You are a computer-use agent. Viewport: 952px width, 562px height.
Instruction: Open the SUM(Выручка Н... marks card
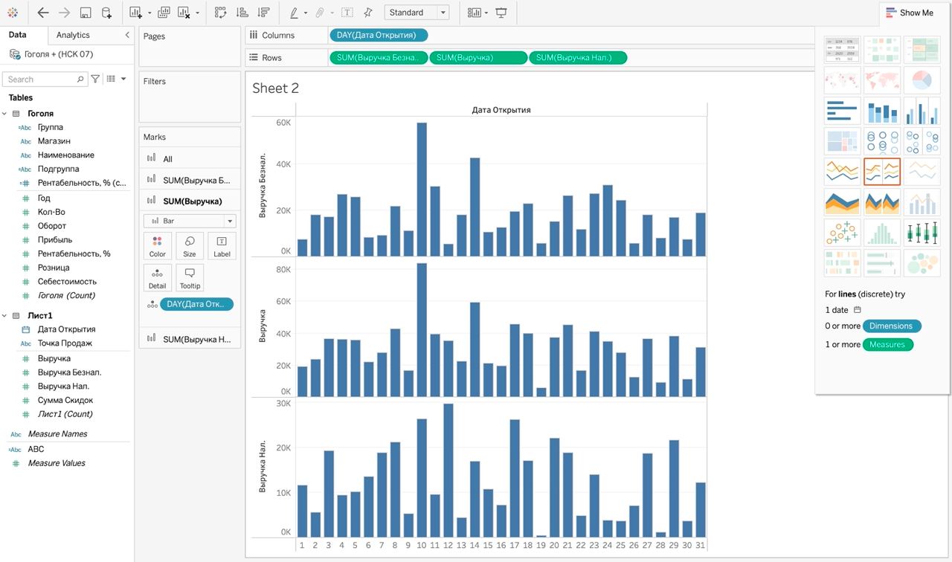(190, 339)
